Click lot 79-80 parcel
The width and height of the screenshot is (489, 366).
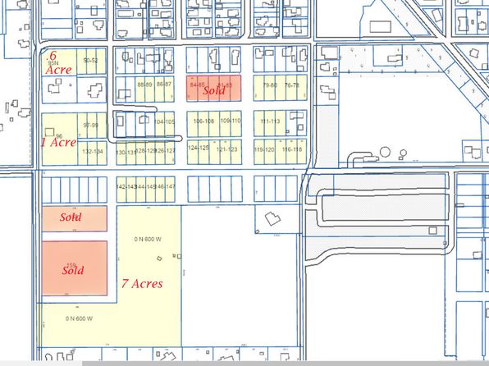pyautogui.click(x=270, y=88)
